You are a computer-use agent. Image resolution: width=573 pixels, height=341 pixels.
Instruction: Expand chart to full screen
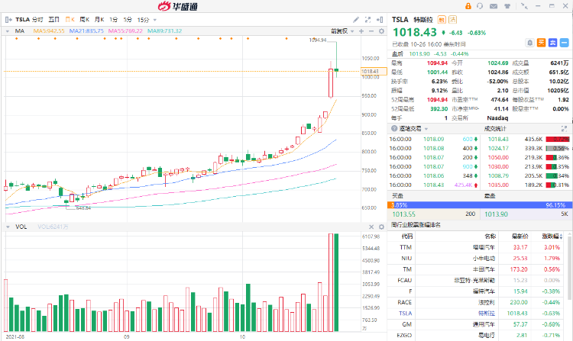click(x=368, y=20)
